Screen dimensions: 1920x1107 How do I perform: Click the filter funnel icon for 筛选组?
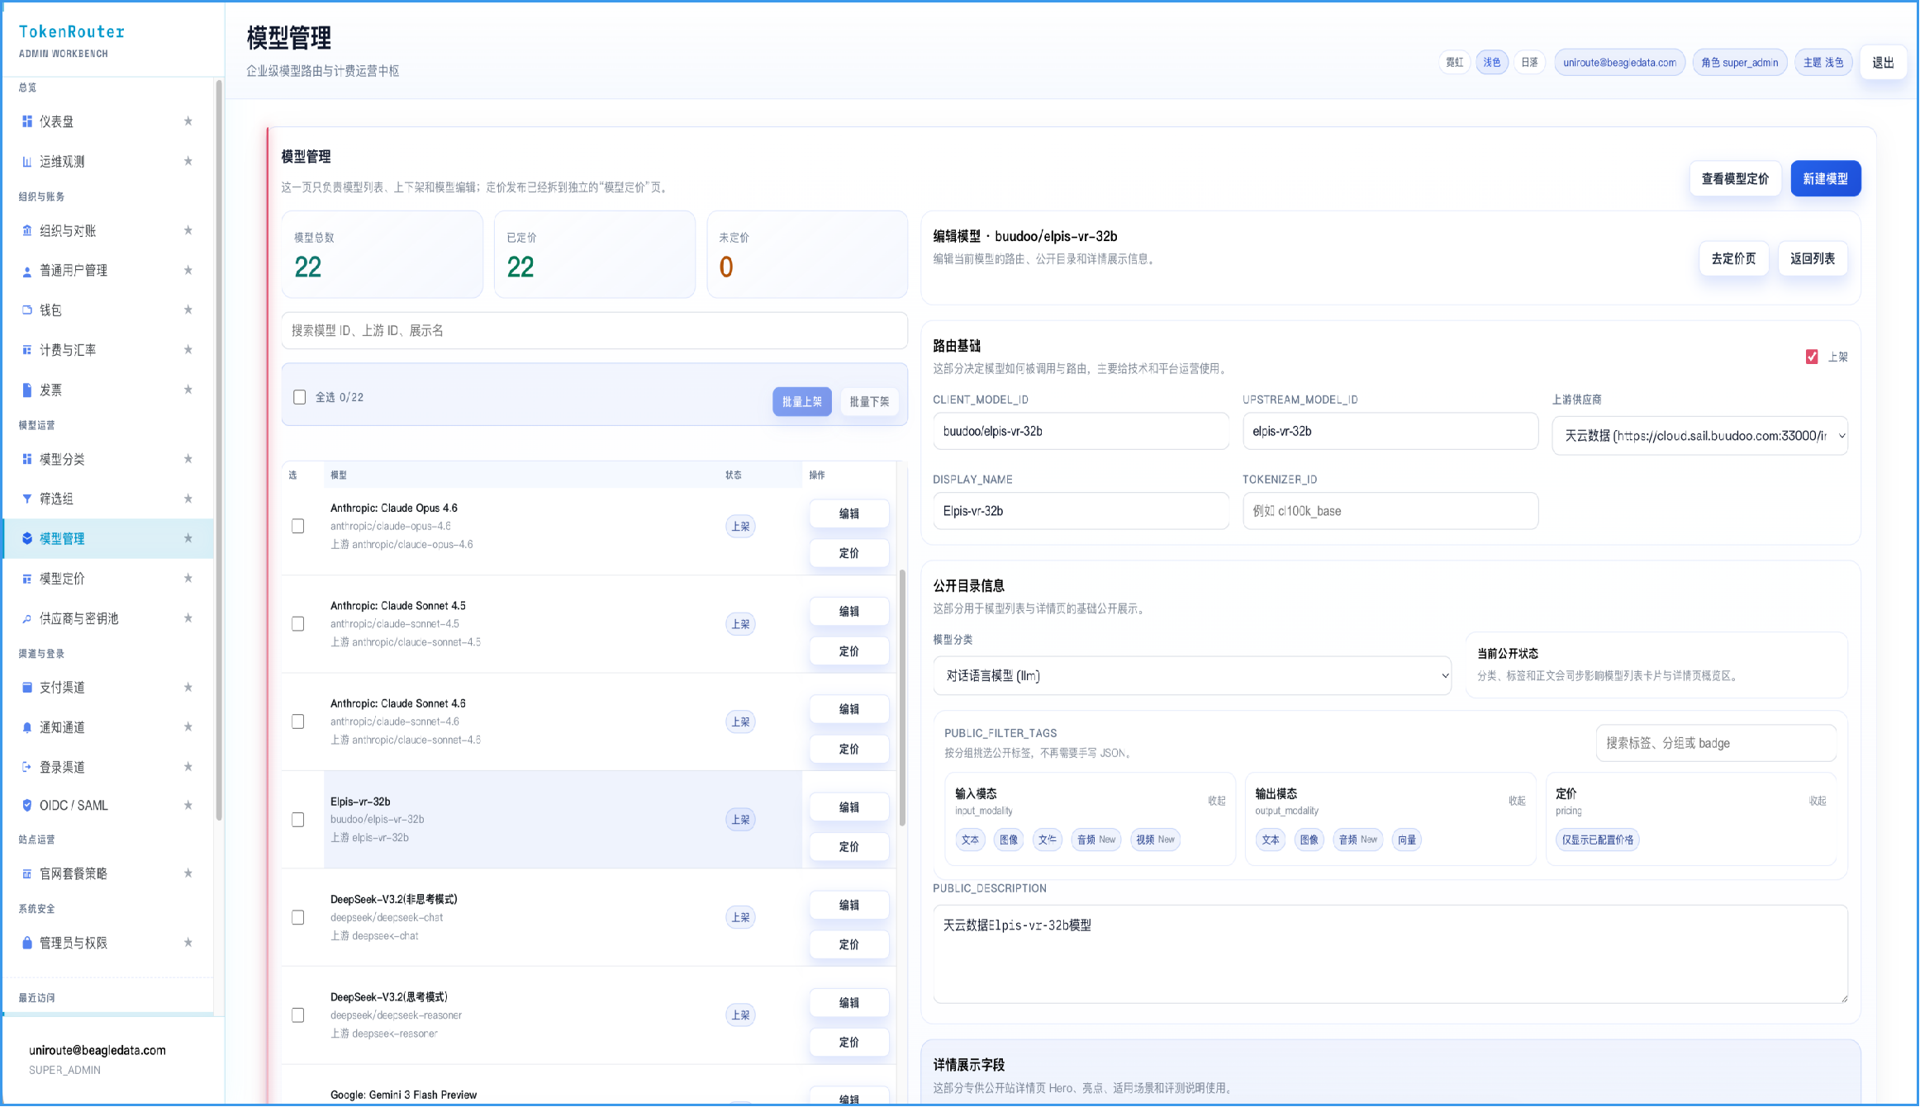(x=27, y=499)
